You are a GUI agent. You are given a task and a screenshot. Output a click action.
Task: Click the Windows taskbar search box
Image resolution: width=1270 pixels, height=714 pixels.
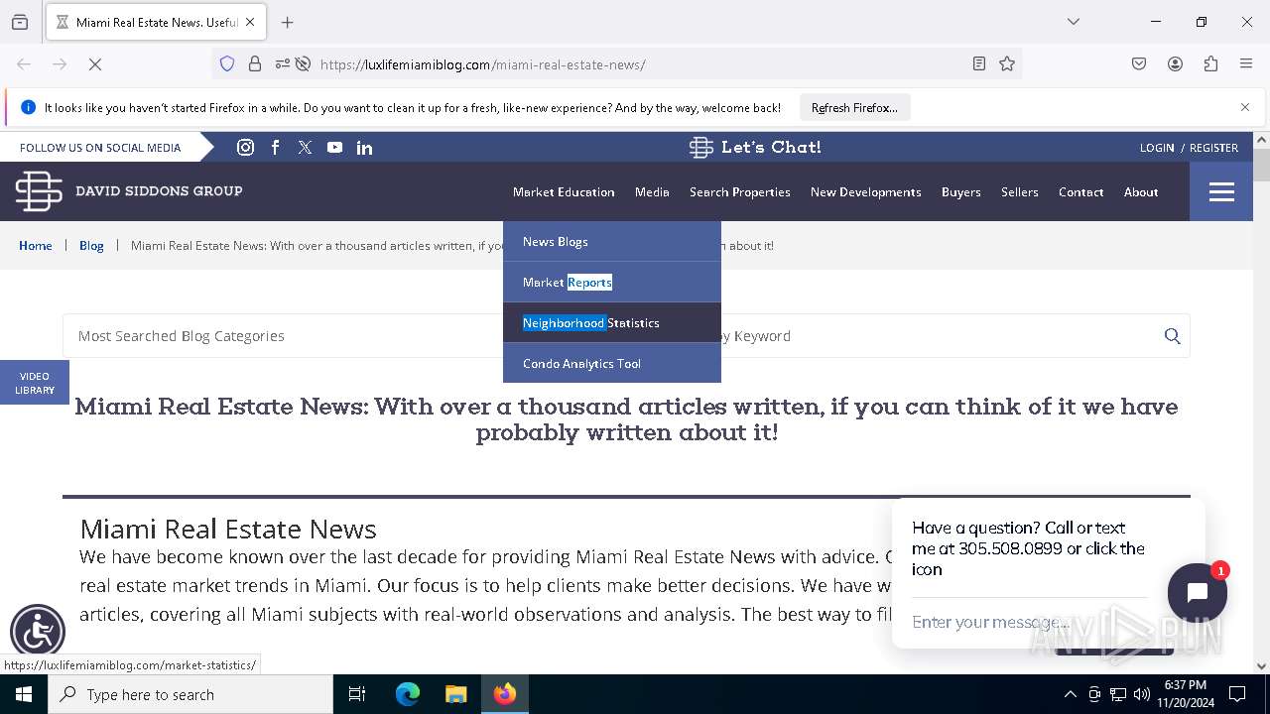click(x=190, y=694)
